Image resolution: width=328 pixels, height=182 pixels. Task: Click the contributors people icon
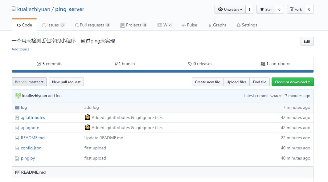coord(263,64)
